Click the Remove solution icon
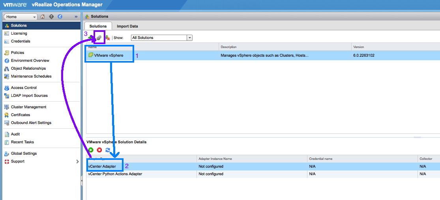This screenshot has width=440, height=200. [x=107, y=38]
